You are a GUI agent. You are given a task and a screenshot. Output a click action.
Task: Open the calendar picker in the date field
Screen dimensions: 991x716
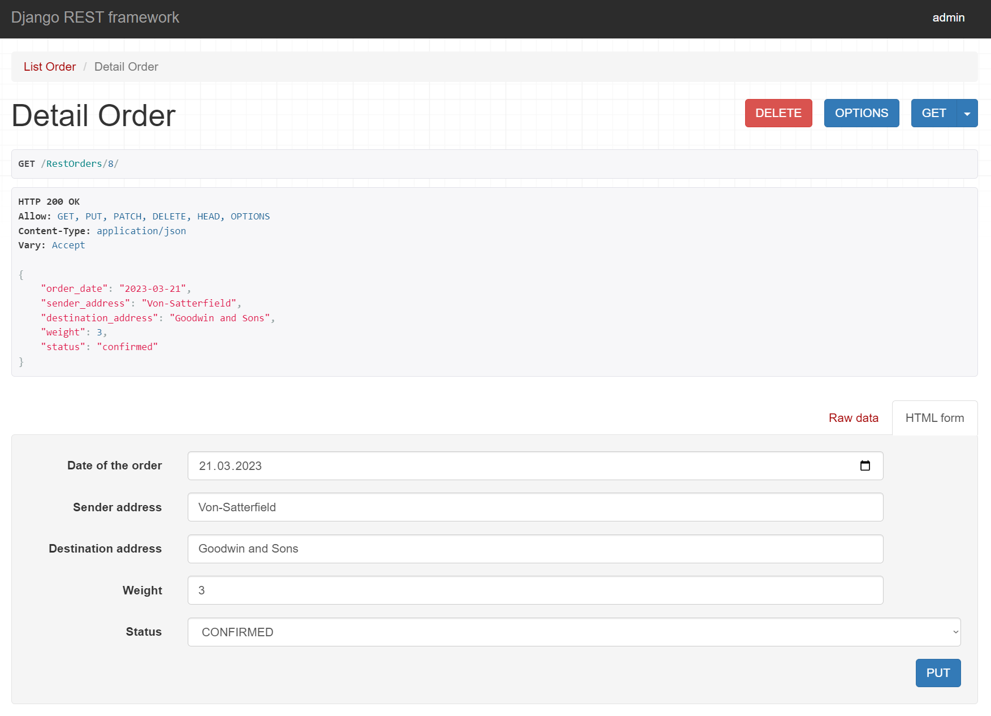coord(865,465)
